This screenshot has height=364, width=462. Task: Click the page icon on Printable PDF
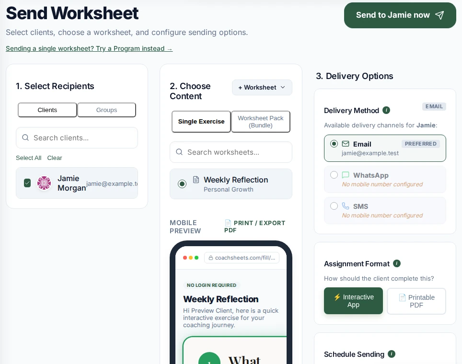(402, 297)
